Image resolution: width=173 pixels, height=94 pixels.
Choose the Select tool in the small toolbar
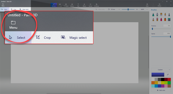(x=5, y=9)
